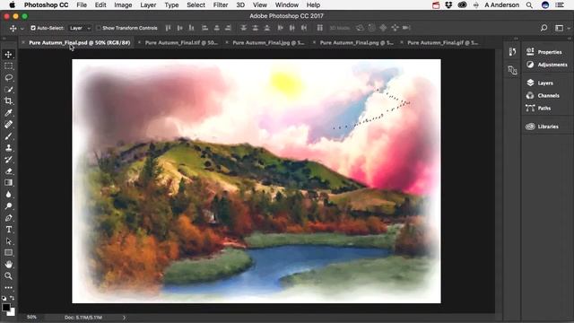Screen dimensions: 574x323
Task: Align top edges in options bar
Action: pyautogui.click(x=168, y=28)
